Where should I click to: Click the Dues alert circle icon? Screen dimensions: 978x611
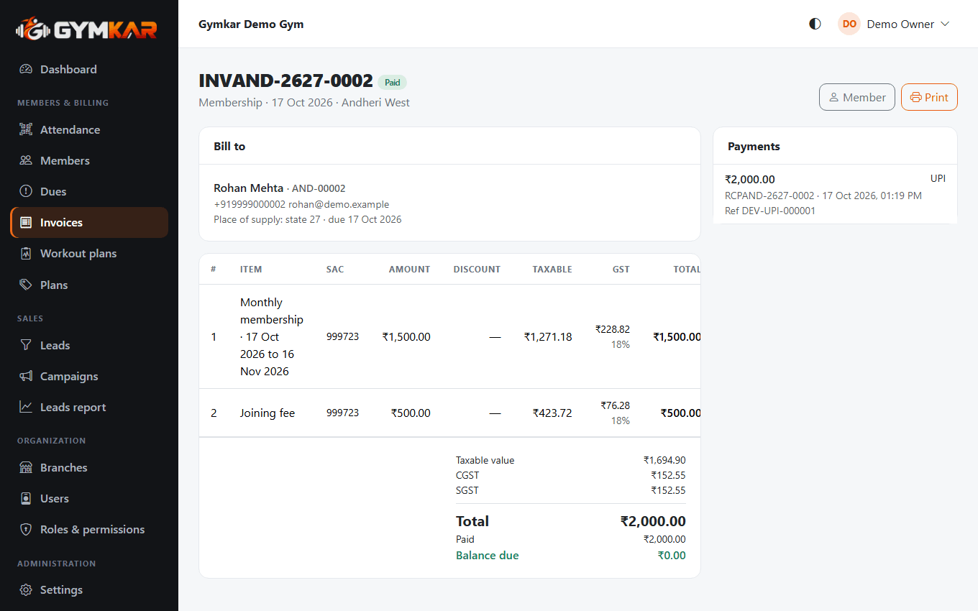26,192
